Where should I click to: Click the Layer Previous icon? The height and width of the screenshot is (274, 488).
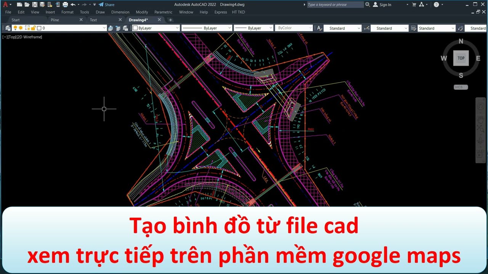coord(118,28)
